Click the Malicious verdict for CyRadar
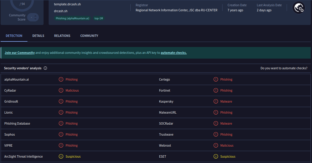The width and height of the screenshot is (312, 163). (x=72, y=90)
